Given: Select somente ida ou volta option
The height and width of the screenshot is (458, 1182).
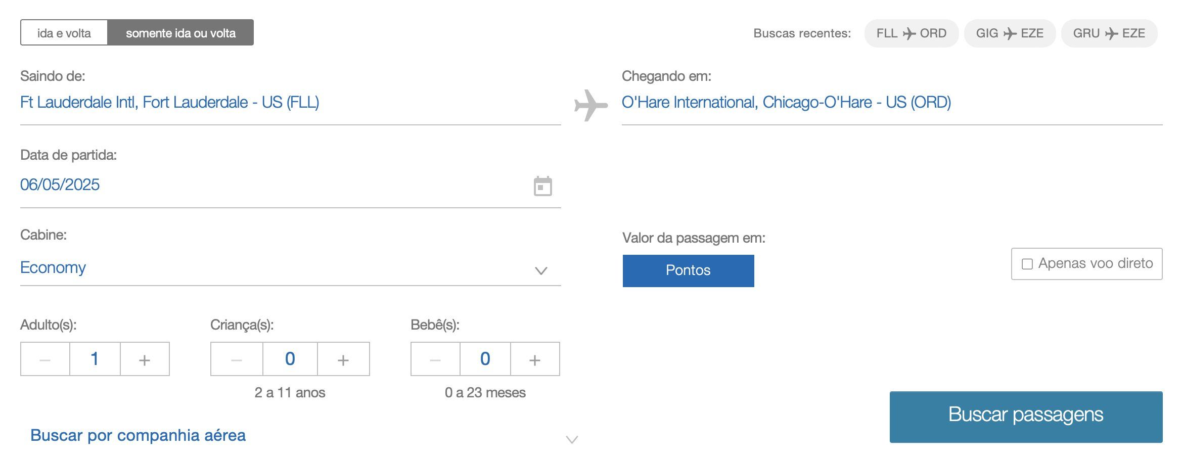Looking at the screenshot, I should pos(180,33).
